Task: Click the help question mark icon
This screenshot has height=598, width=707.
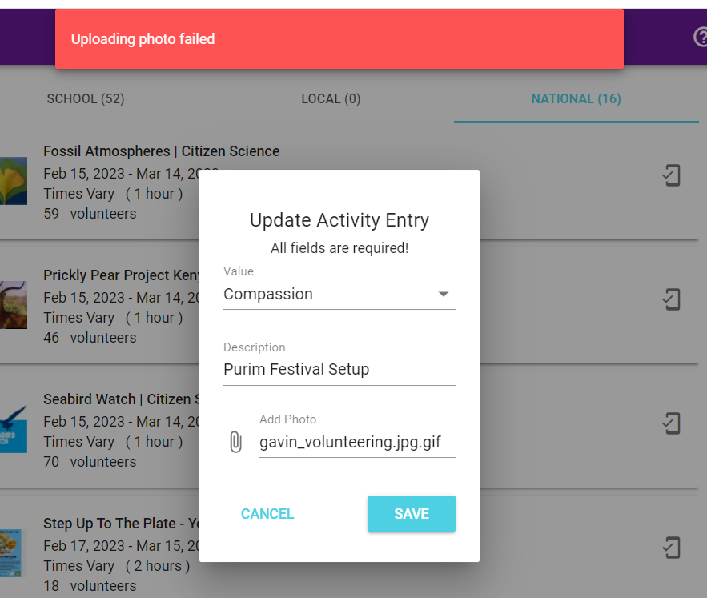Action: click(701, 37)
